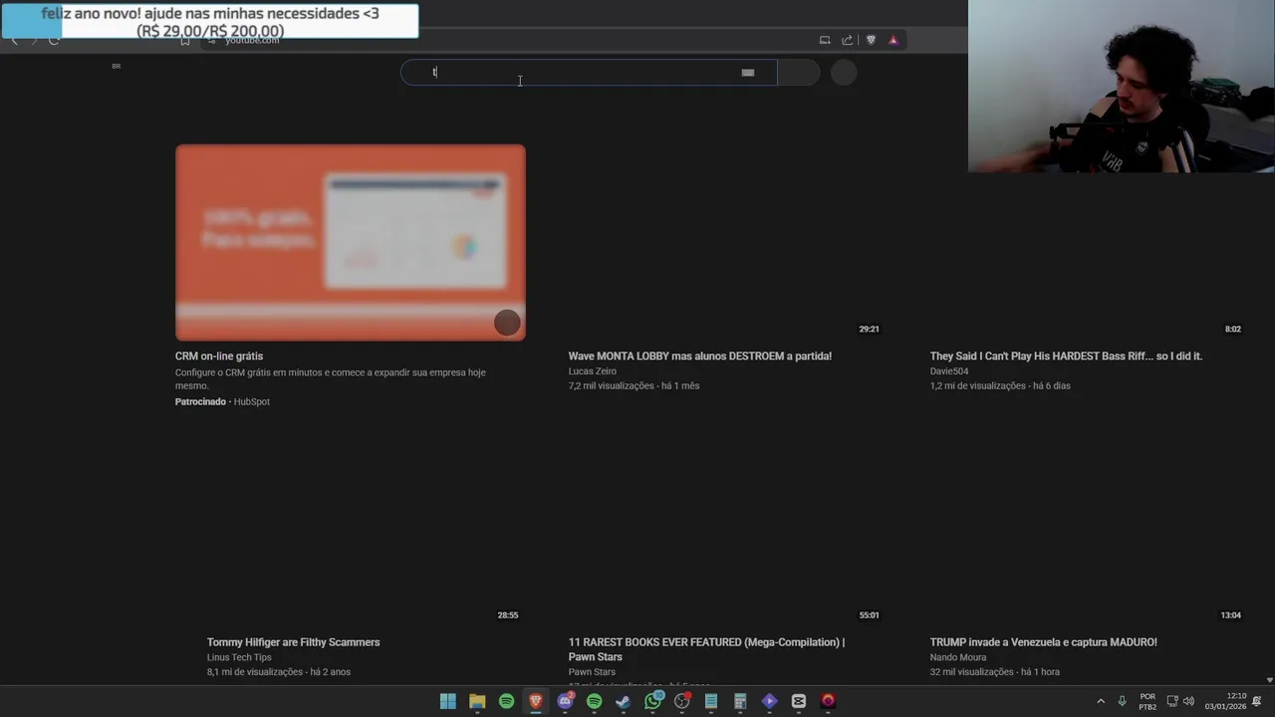Expand the hidden system tray icons chevron
Screen dimensions: 1275x717
tap(1101, 701)
